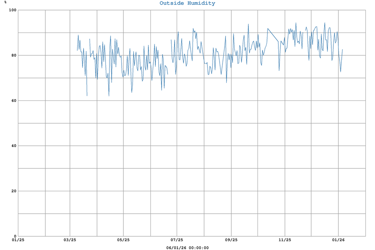Click the percent unit label

(x=5, y=2)
